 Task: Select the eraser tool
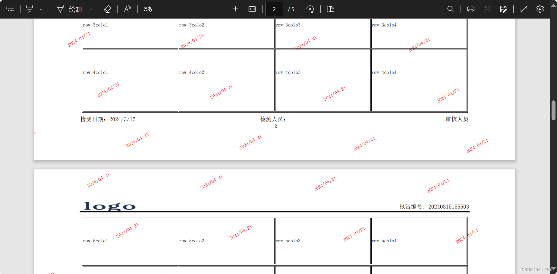[107, 9]
